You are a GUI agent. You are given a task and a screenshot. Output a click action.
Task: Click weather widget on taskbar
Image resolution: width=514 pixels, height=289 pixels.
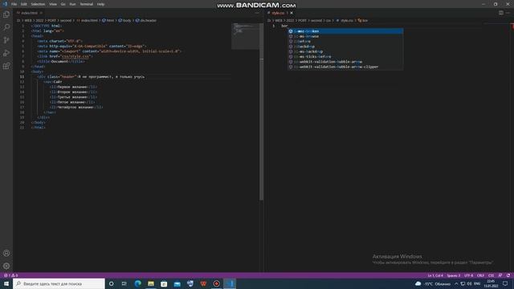(433, 283)
